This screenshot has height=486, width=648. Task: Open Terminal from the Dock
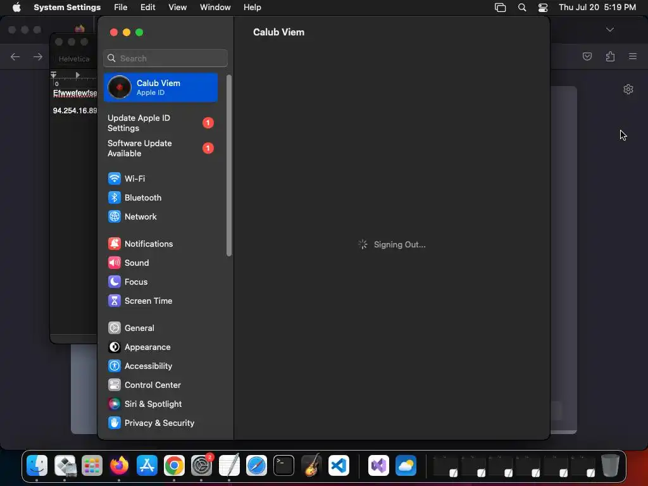coord(284,465)
